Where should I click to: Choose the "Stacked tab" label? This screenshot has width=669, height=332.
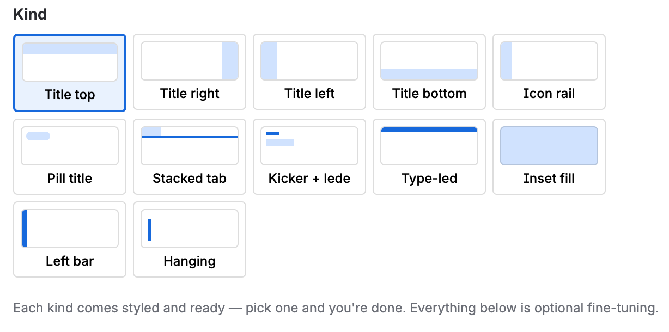coord(190,179)
